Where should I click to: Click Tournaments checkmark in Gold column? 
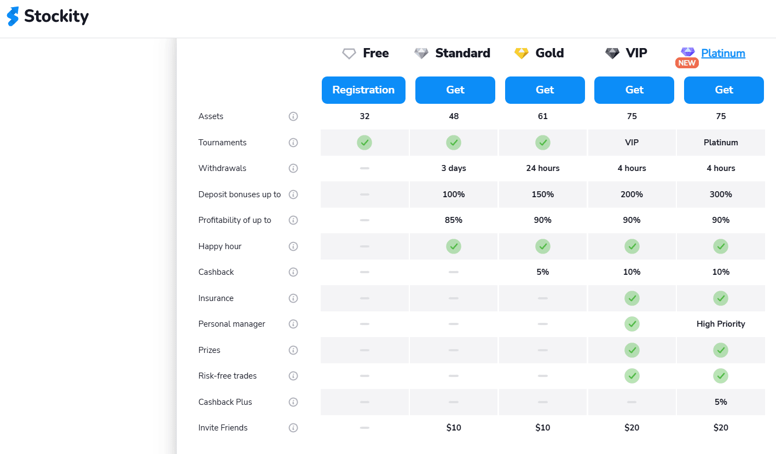tap(543, 143)
